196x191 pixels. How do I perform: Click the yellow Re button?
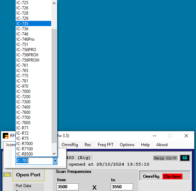point(7,175)
